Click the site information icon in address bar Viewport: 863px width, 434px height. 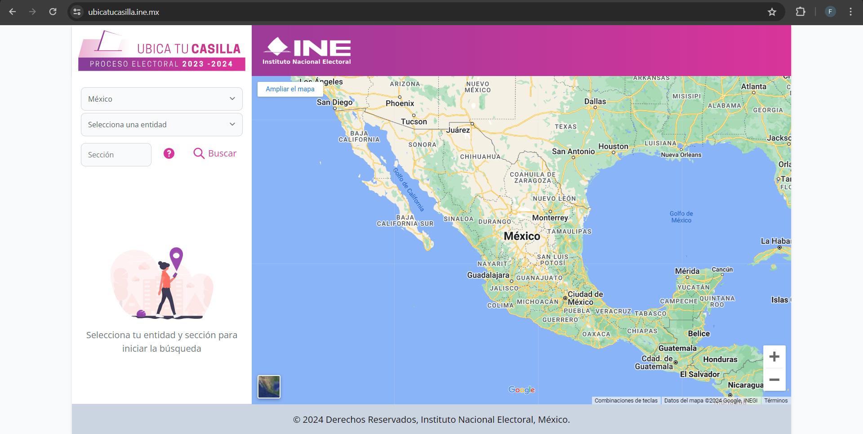pyautogui.click(x=77, y=12)
